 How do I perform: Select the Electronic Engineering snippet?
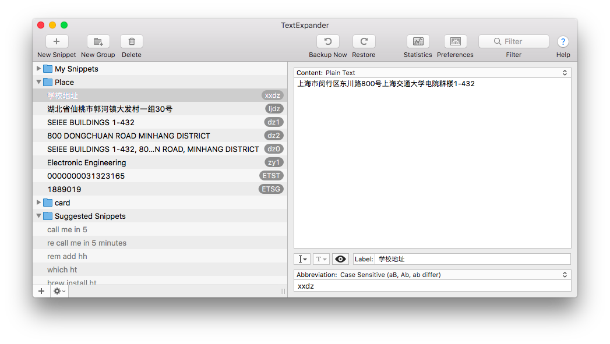(x=160, y=162)
